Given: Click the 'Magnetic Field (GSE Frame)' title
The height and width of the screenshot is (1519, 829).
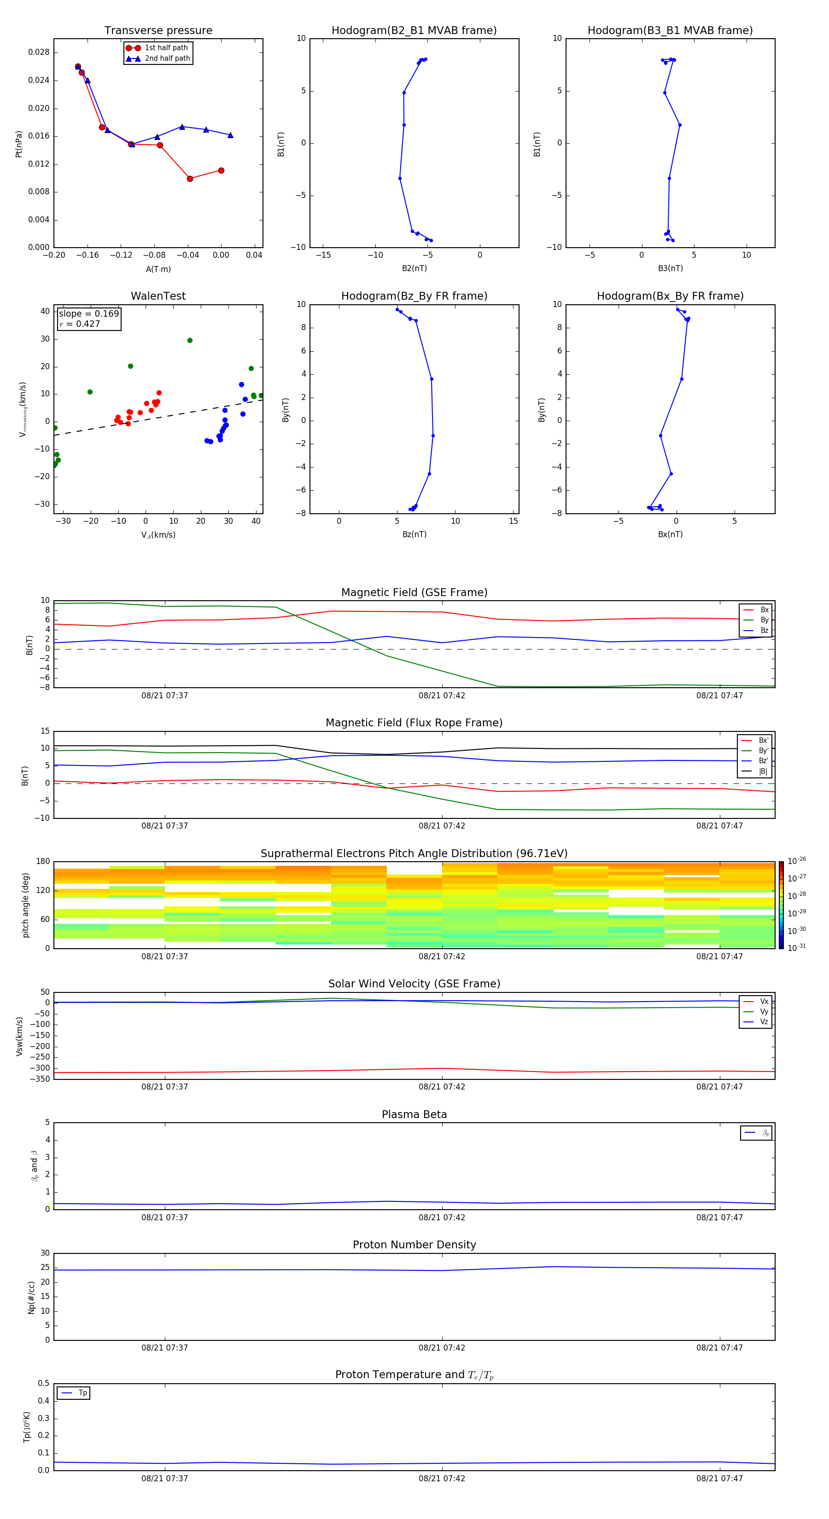Looking at the screenshot, I should pos(414,592).
